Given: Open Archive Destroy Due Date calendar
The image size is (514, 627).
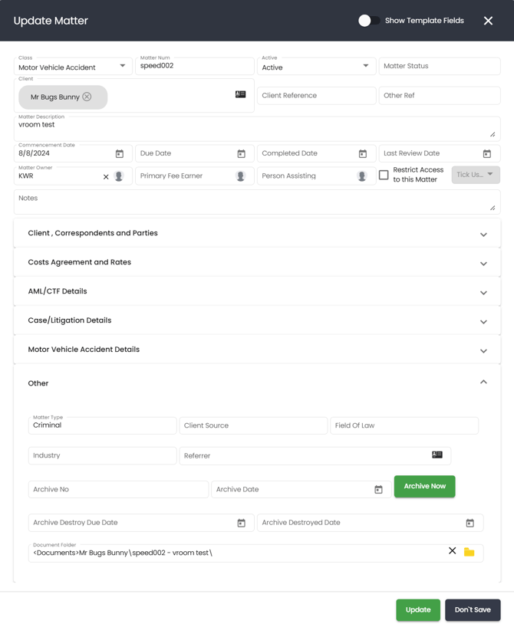Looking at the screenshot, I should [x=241, y=523].
